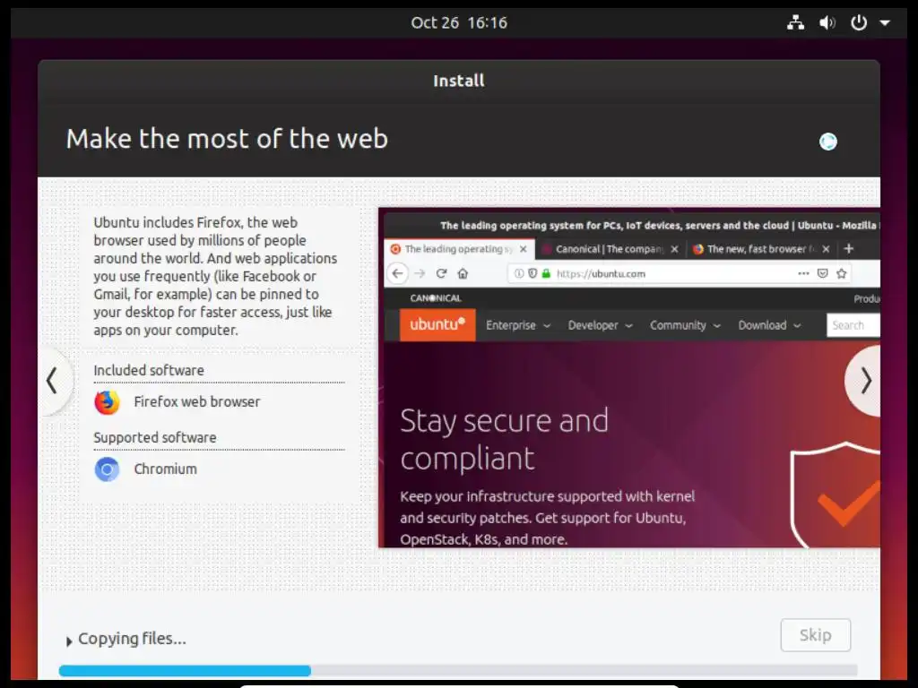Open the Community dropdown menu
This screenshot has height=688, width=918.
(684, 325)
